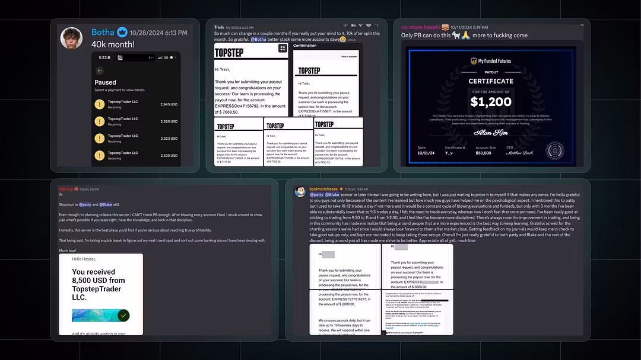
Task: Click the crying emoji ending Trinh's message
Action: [x=343, y=40]
